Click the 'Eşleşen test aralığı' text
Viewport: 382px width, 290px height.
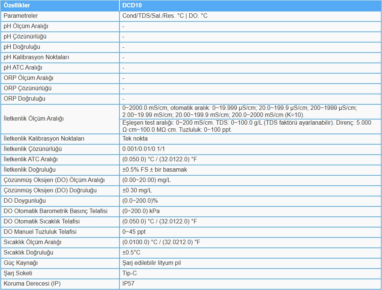click(148, 122)
